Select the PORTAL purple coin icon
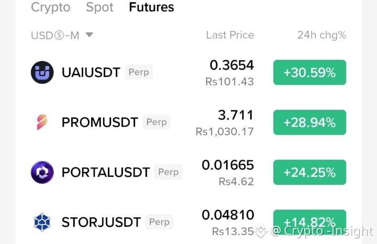 tap(42, 172)
